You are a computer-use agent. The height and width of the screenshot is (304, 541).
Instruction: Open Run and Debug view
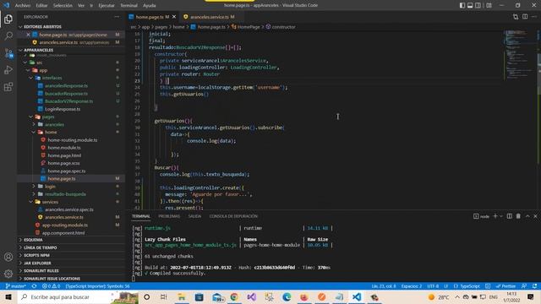(8, 70)
